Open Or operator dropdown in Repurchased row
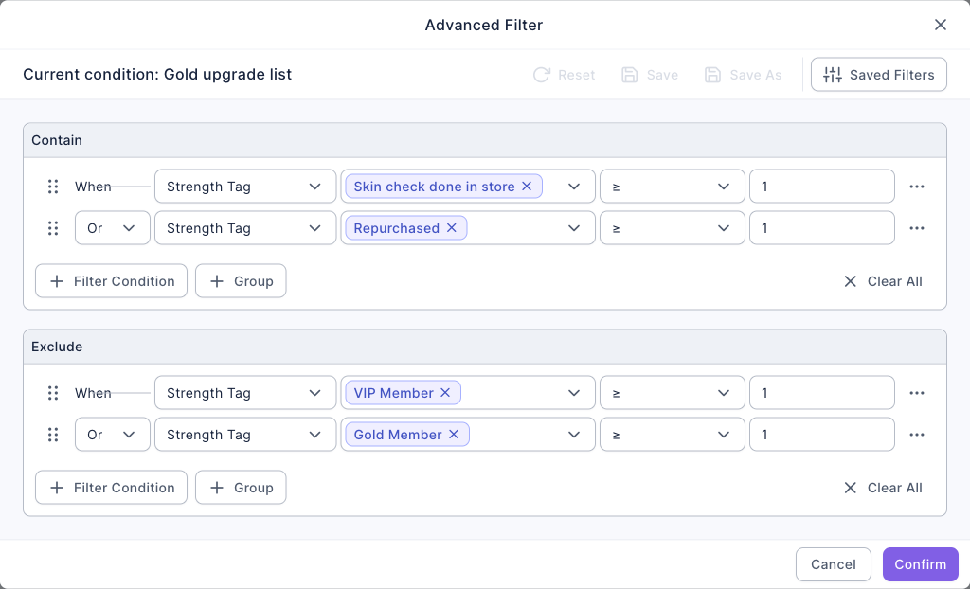 click(x=113, y=228)
